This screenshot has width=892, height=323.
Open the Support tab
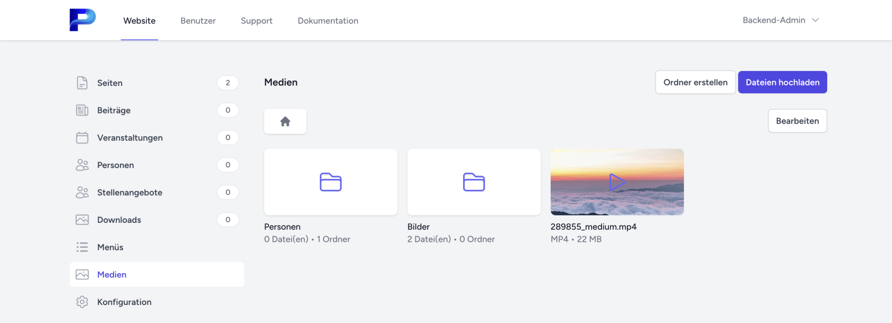pyautogui.click(x=256, y=21)
